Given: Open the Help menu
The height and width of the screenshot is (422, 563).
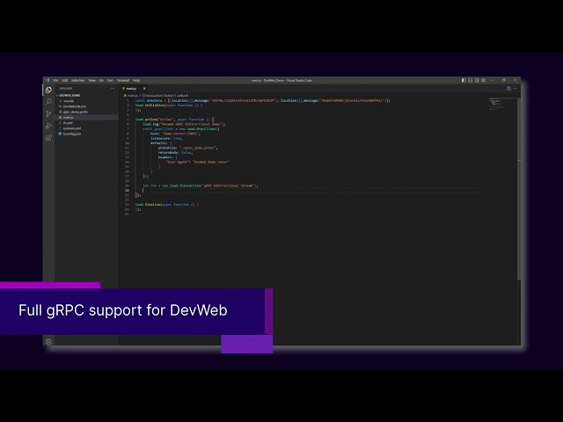Looking at the screenshot, I should (136, 80).
